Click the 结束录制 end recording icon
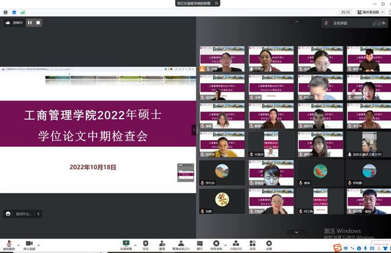This screenshot has width=391, height=253. (x=217, y=245)
